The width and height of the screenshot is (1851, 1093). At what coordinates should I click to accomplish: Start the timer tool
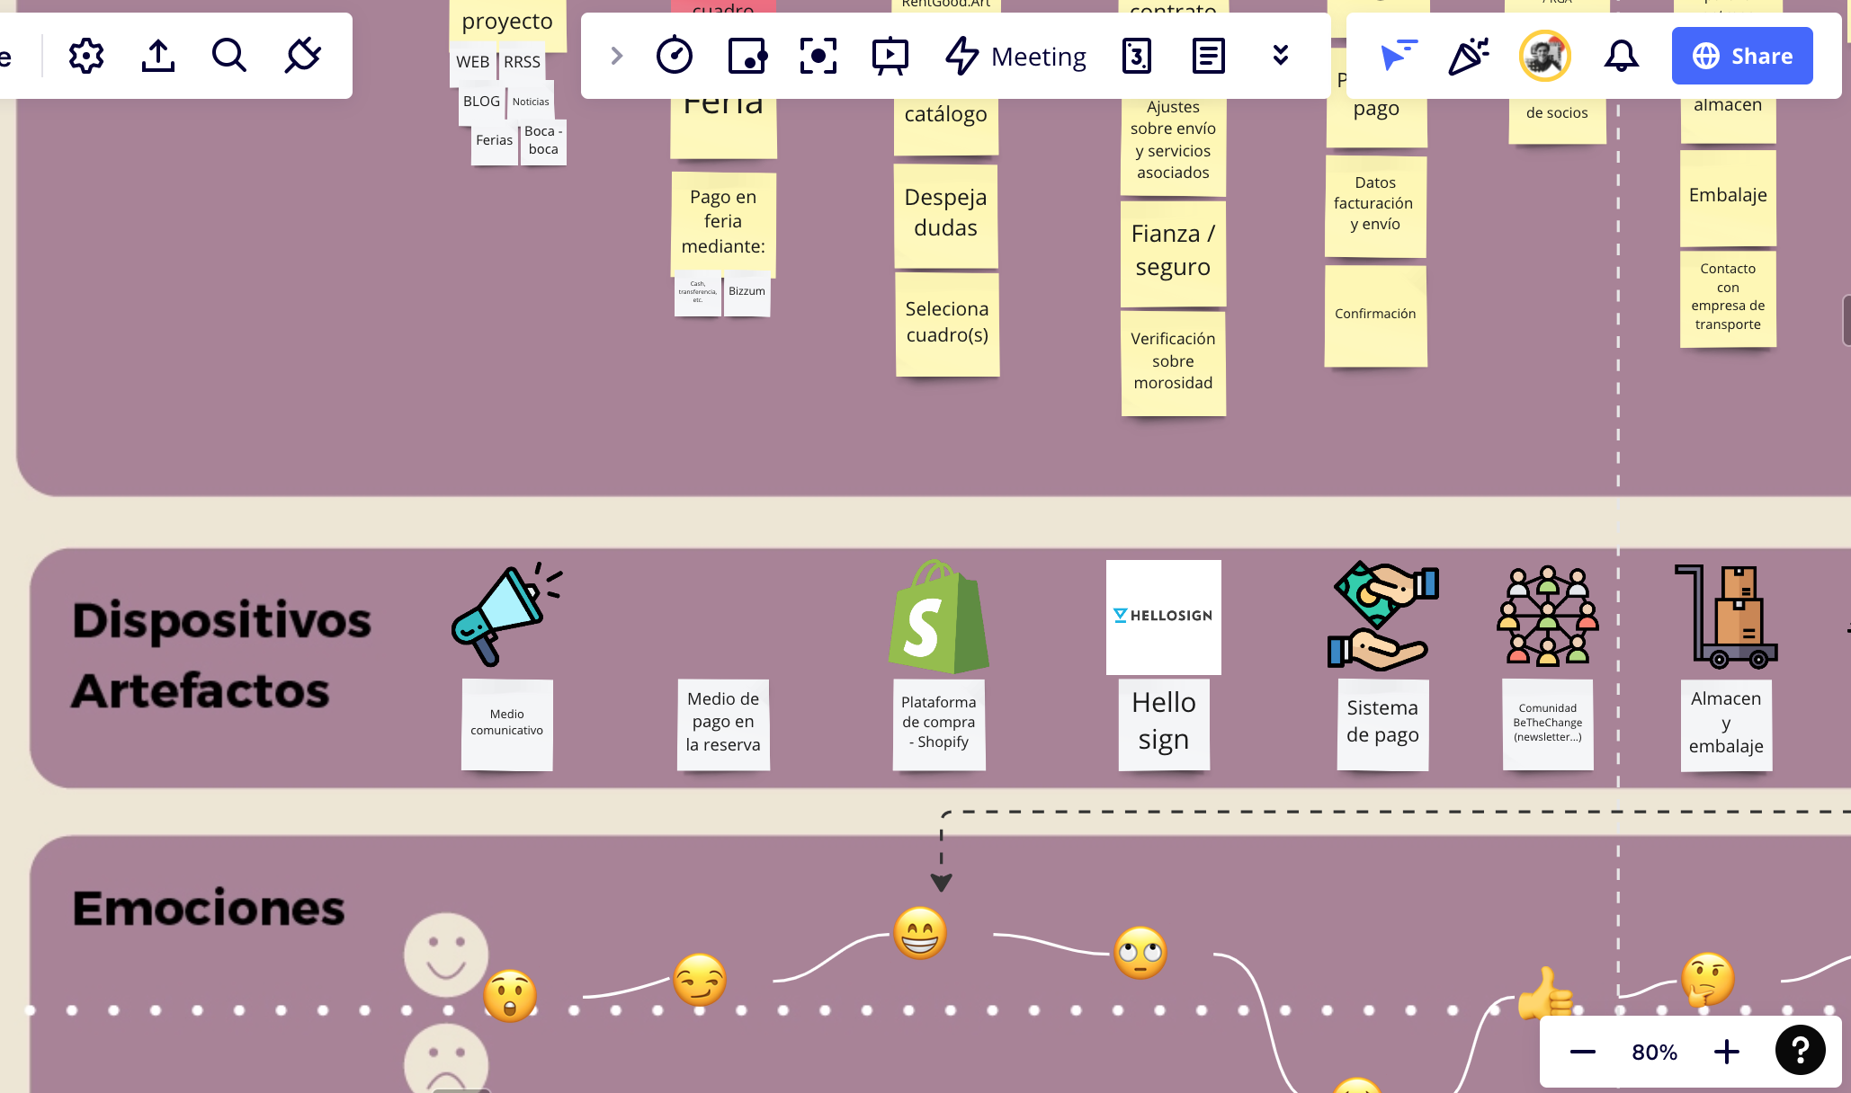(675, 56)
